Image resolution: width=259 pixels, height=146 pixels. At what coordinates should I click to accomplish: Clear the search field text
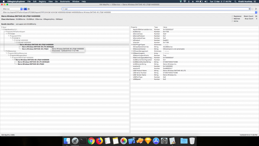point(249,9)
